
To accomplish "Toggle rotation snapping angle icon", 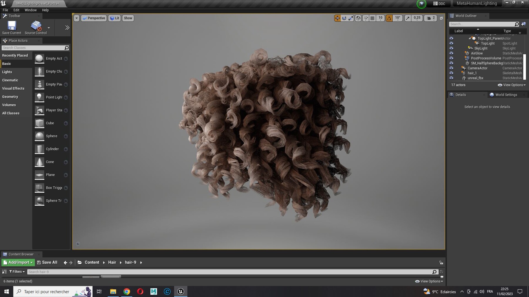I will point(389,18).
